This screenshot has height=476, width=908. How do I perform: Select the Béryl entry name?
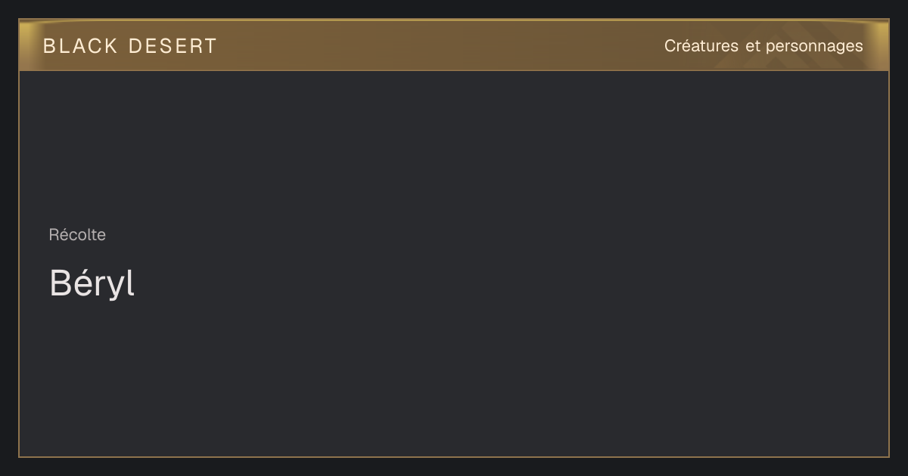click(92, 283)
